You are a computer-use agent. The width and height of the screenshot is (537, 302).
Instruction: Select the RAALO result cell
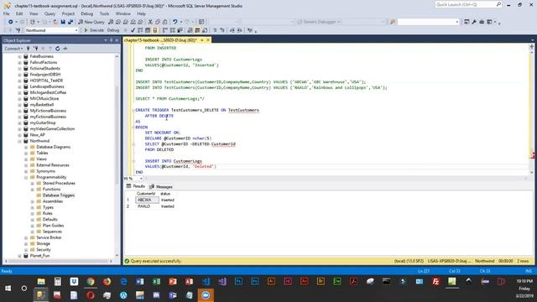click(147, 206)
